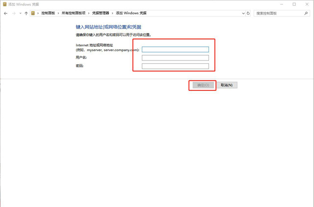Click the Internet 地址或网络地址 input field
314x207 pixels.
175,49
